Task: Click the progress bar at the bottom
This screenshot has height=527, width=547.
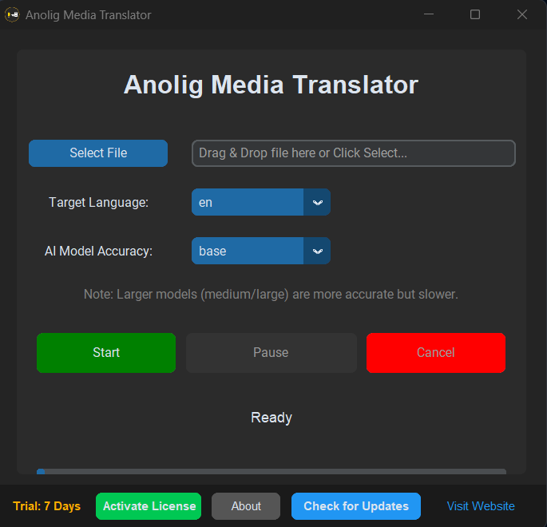Action: click(x=272, y=472)
